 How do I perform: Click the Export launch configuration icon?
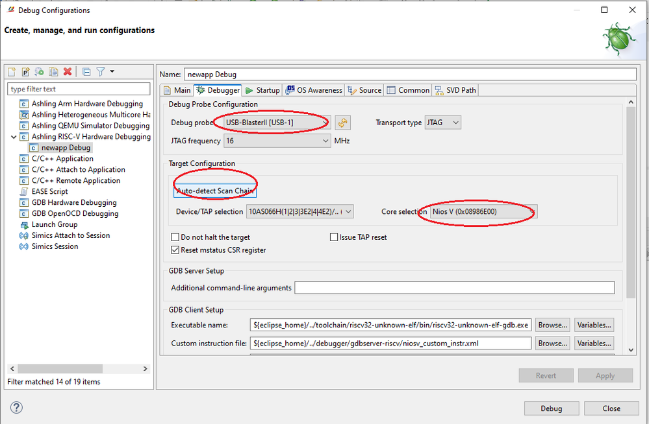[40, 72]
